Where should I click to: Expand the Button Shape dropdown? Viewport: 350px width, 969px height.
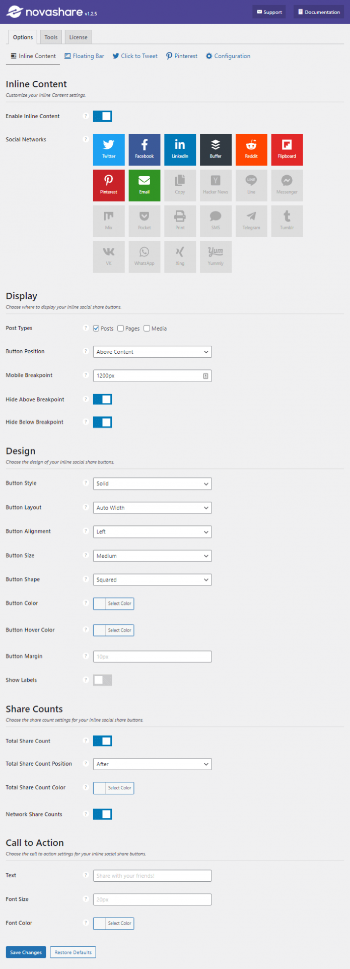click(x=152, y=579)
